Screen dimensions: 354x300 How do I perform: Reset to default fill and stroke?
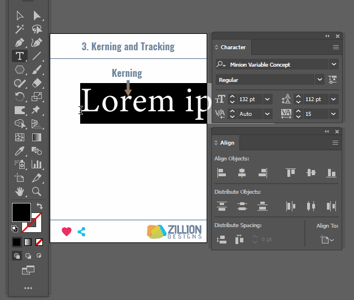(x=15, y=229)
